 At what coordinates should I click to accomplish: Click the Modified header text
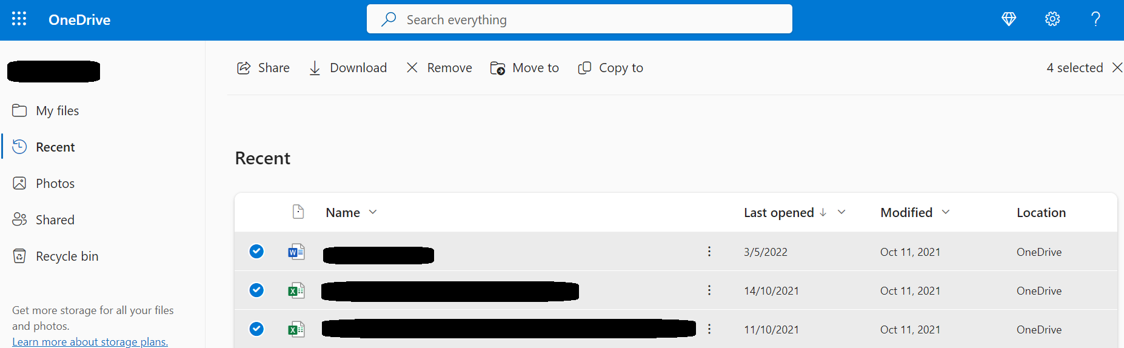(906, 212)
